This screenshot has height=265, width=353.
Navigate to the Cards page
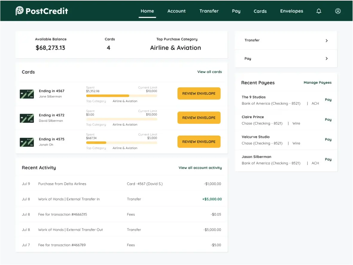coord(260,11)
